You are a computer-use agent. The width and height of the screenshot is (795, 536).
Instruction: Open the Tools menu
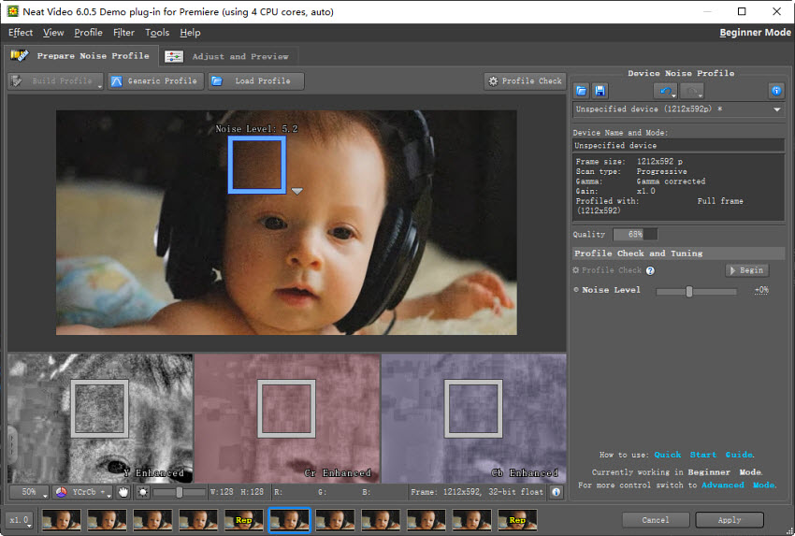[157, 33]
